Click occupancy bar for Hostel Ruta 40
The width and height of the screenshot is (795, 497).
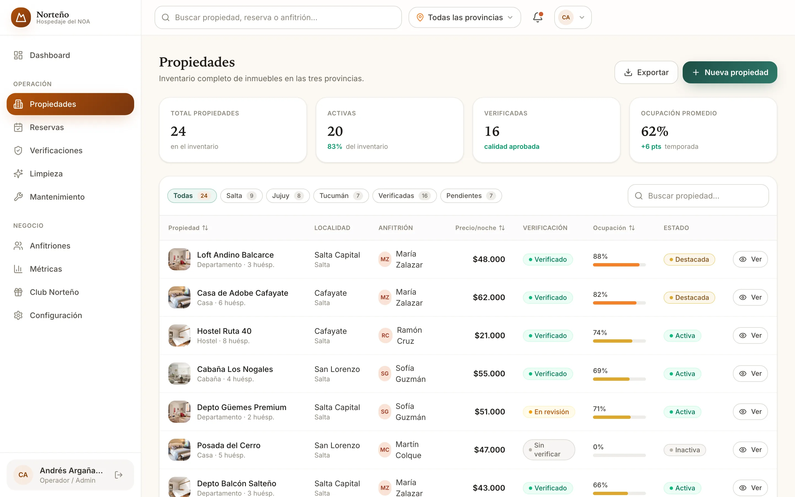pyautogui.click(x=619, y=341)
